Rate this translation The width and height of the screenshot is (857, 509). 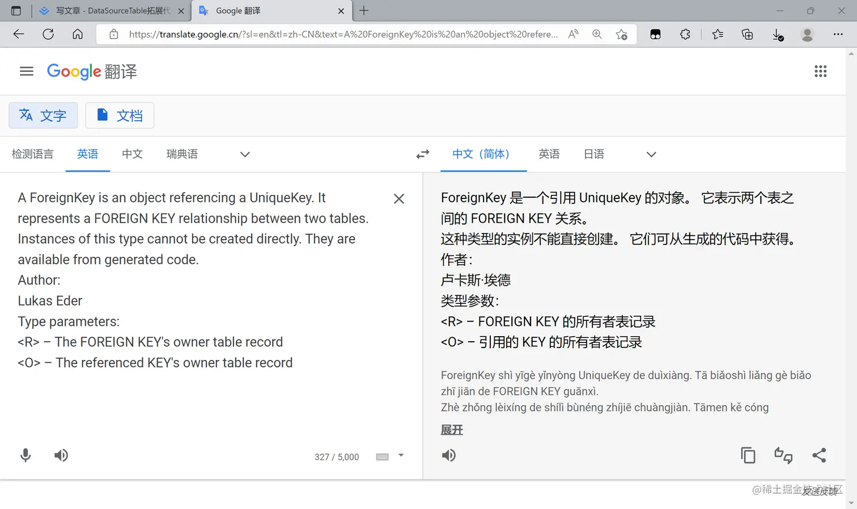pyautogui.click(x=783, y=455)
